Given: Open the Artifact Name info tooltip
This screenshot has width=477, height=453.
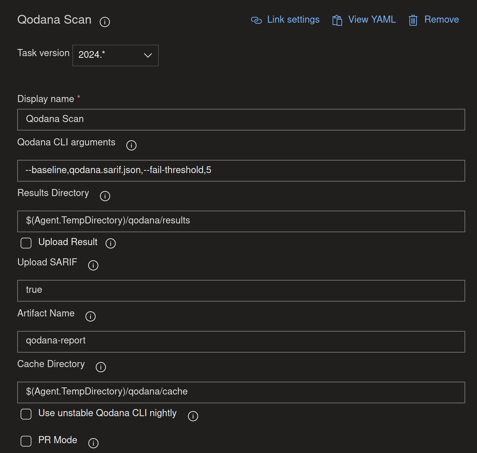Looking at the screenshot, I should pos(90,316).
